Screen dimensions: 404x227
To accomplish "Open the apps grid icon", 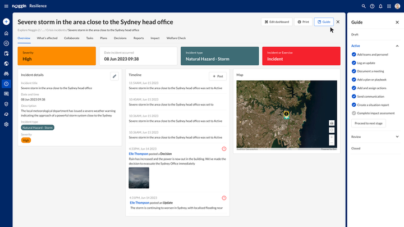I will point(389,6).
